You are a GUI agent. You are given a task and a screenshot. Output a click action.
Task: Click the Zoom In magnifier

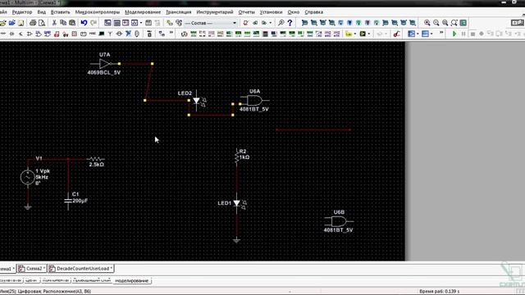(427, 23)
